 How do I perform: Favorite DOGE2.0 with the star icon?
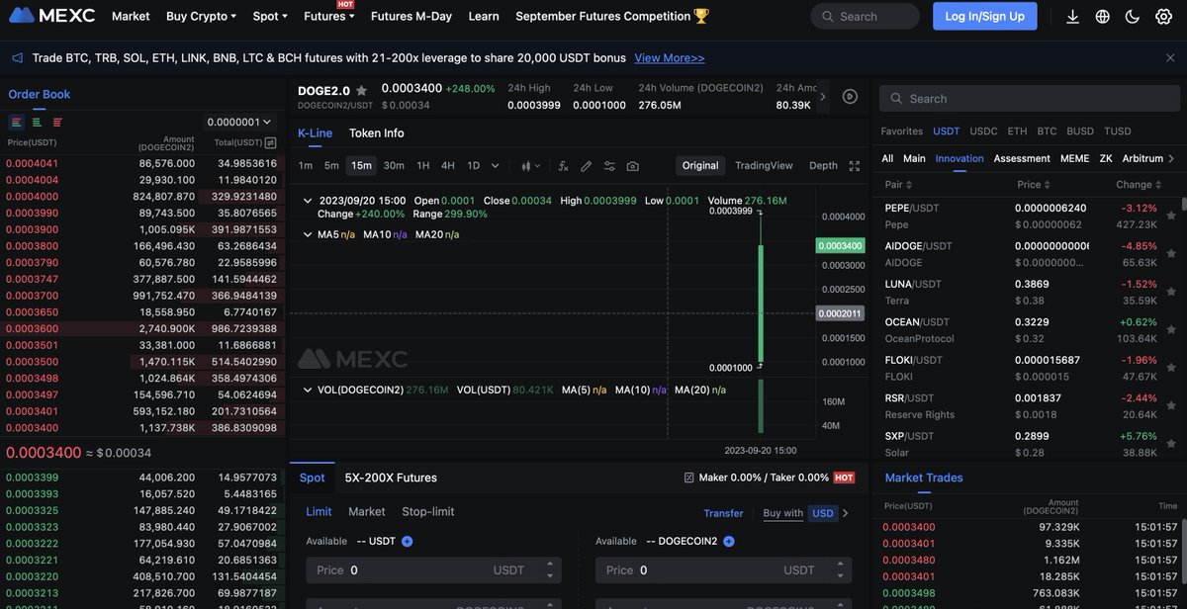pos(361,90)
